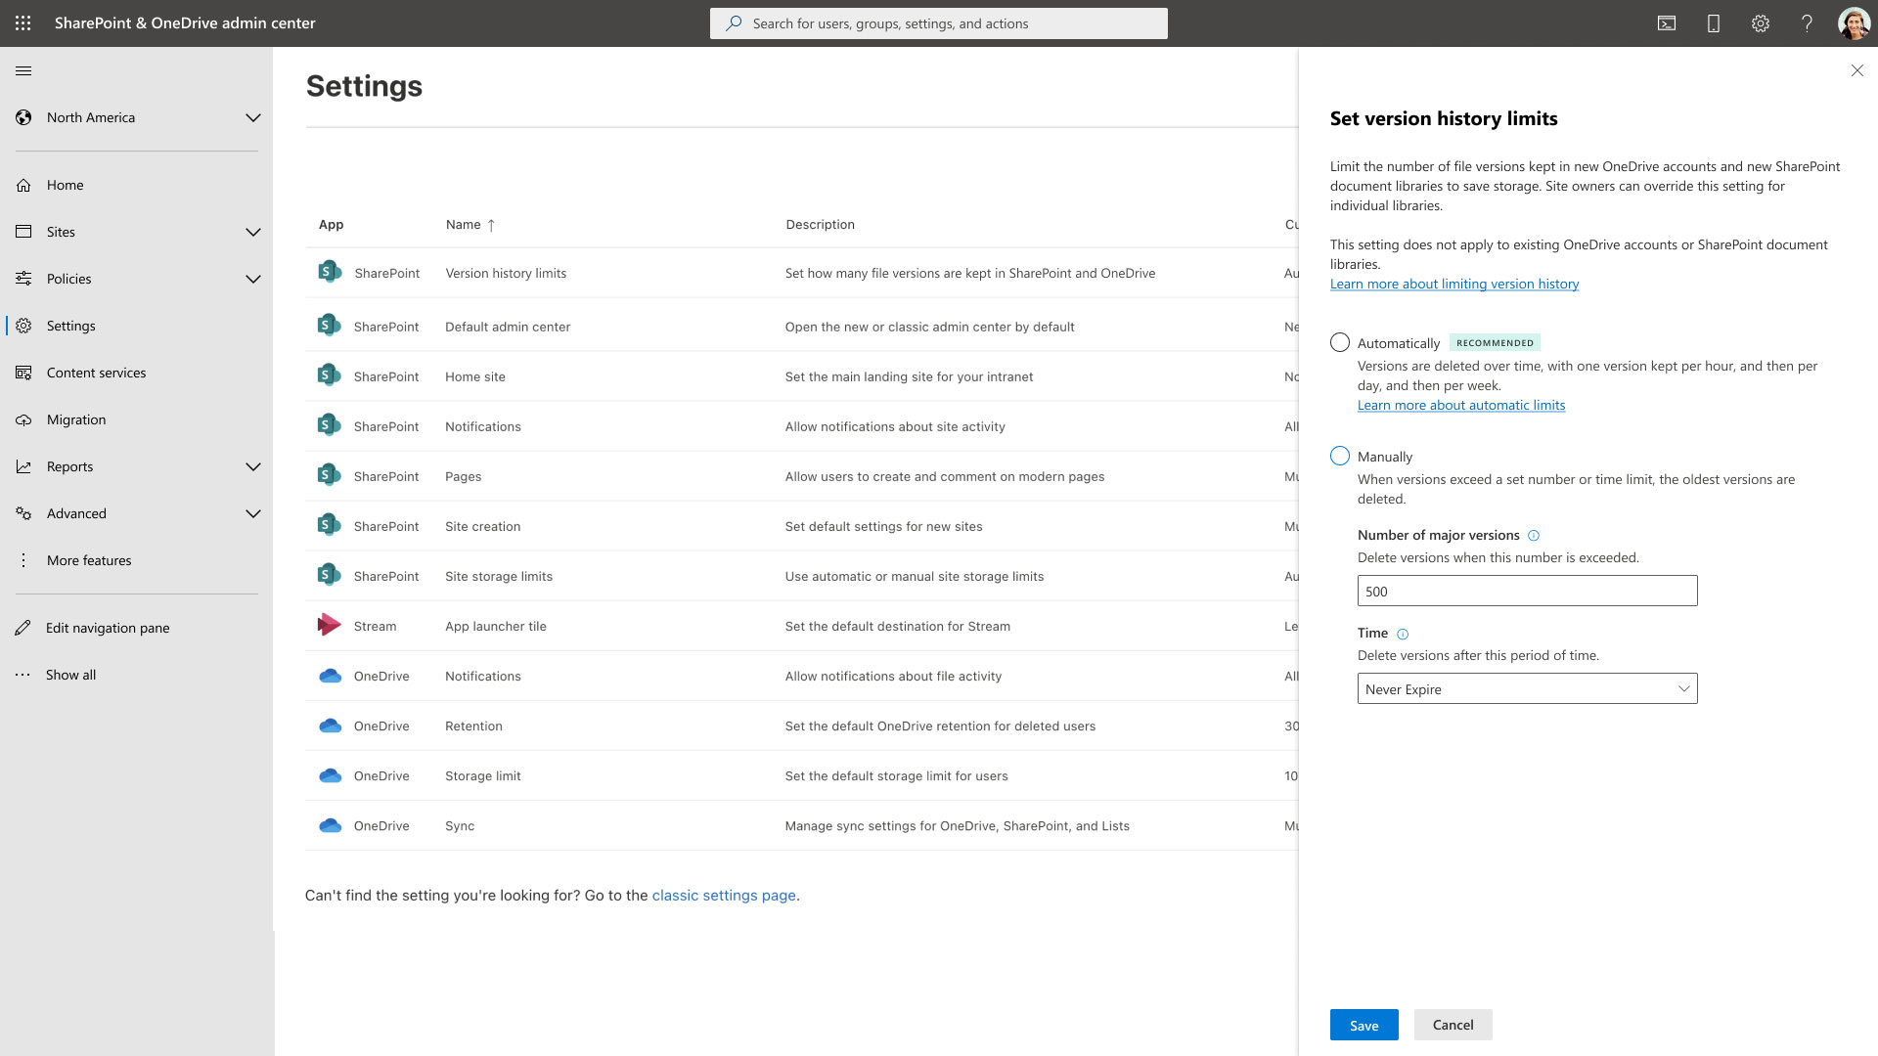Click the info icon next to Number of major versions
This screenshot has height=1056, width=1878.
pyautogui.click(x=1534, y=536)
